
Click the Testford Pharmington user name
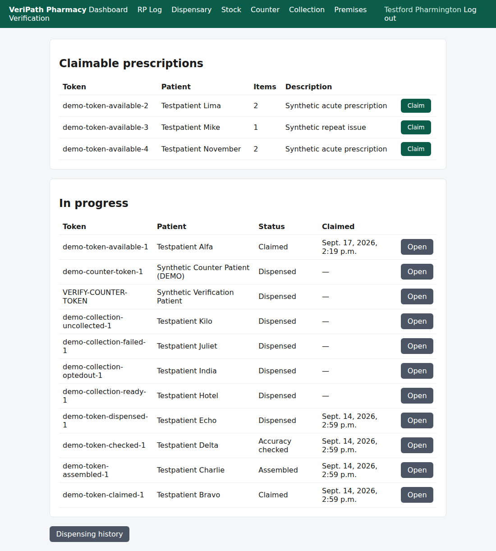pyautogui.click(x=423, y=9)
